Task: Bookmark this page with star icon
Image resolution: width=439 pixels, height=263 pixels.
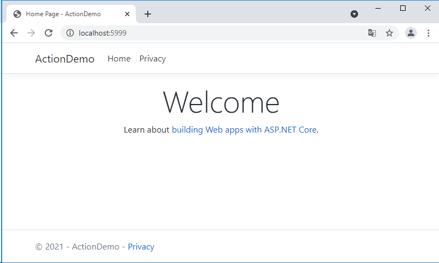Action: (x=389, y=33)
